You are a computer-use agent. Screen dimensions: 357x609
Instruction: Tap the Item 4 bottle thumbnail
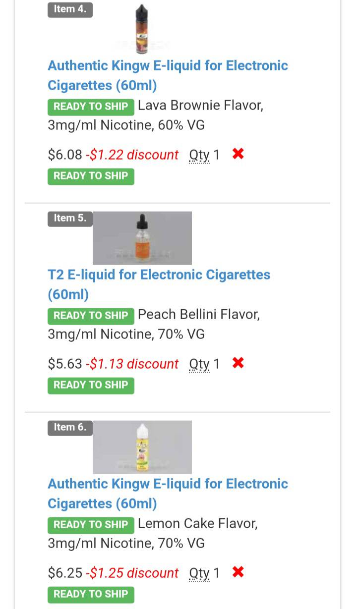142,29
